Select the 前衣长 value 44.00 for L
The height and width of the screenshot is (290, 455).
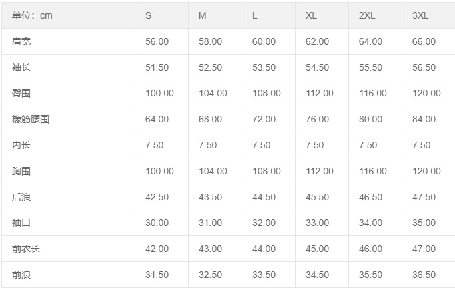[x=264, y=249]
